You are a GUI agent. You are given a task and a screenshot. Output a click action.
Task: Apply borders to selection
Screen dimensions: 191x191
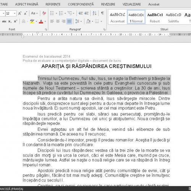97,21
